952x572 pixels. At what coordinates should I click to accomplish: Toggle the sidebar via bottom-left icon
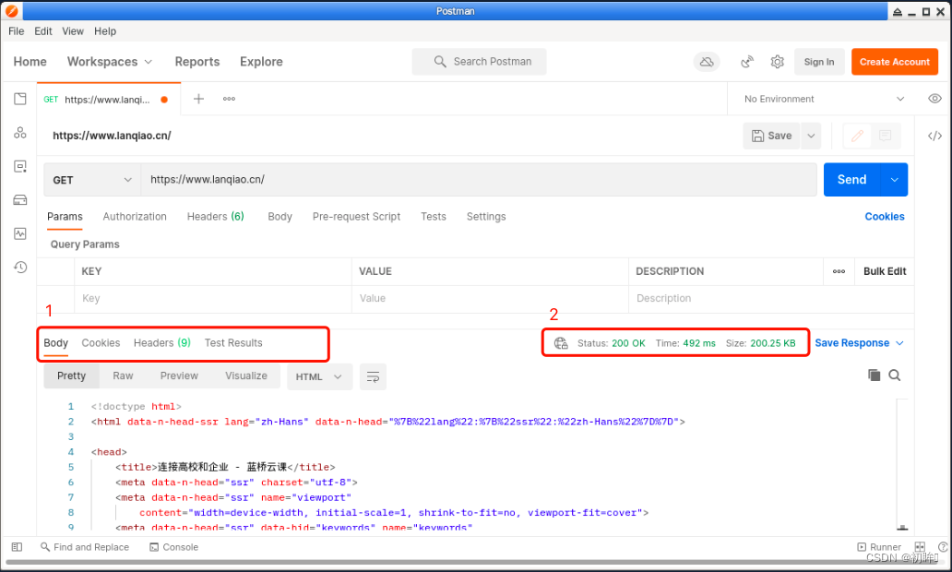17,547
